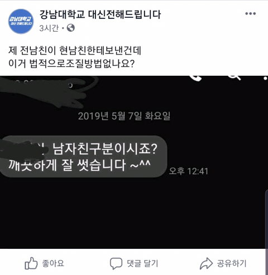Select the 공유하기 text
This screenshot has height=275, width=268.
(x=232, y=263)
